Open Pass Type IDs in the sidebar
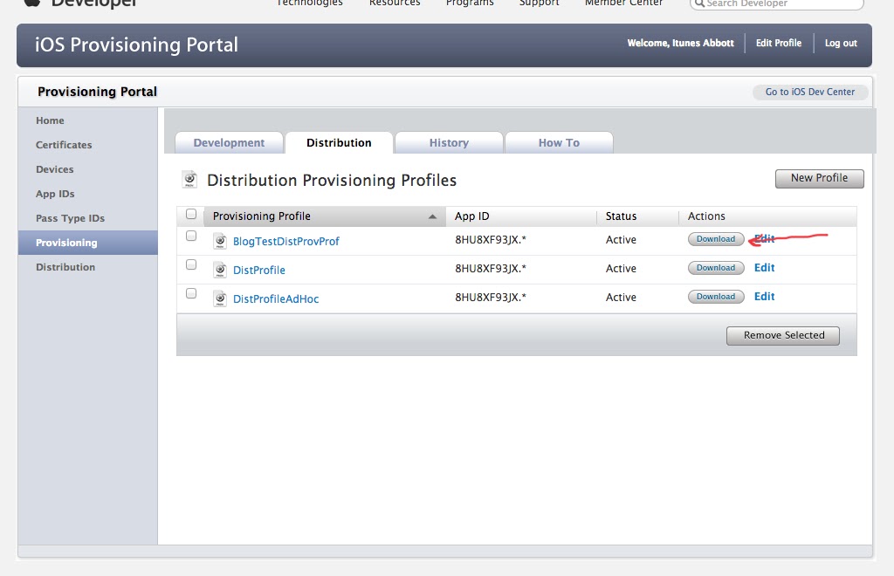Screen dimensions: 894x576 tap(70, 218)
